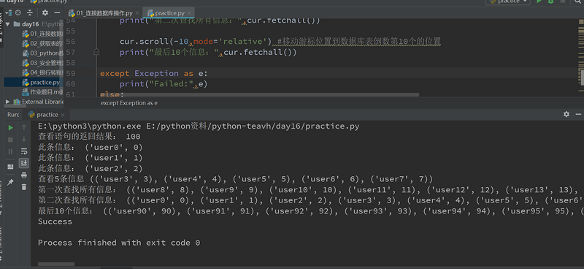The image size is (584, 269).
Task: Click the Down the stack trace arrow
Action: click(x=24, y=140)
